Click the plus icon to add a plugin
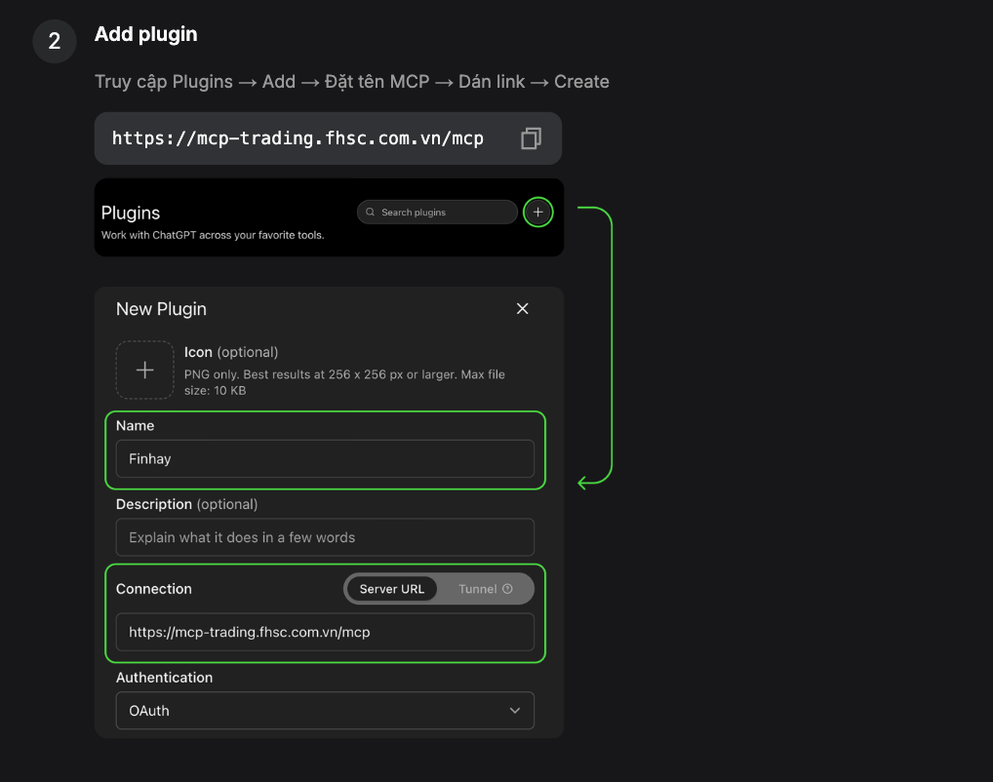Viewport: 993px width, 782px height. tap(537, 213)
